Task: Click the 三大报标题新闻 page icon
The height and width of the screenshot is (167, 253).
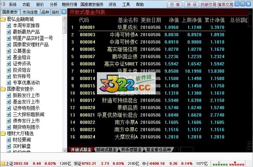Action: (9, 115)
